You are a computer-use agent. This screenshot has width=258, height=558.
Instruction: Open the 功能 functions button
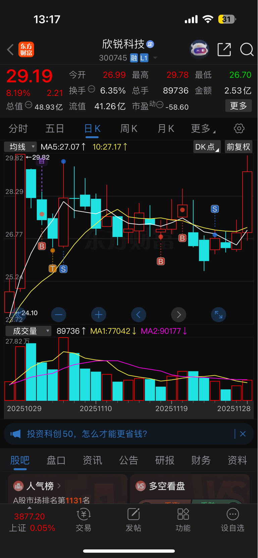183,520
